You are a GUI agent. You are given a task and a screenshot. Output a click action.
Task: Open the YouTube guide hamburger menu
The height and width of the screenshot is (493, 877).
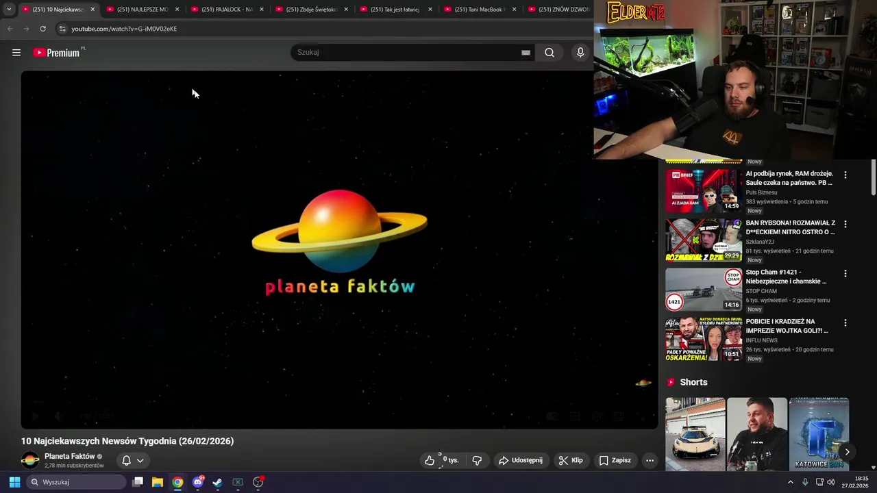(16, 53)
